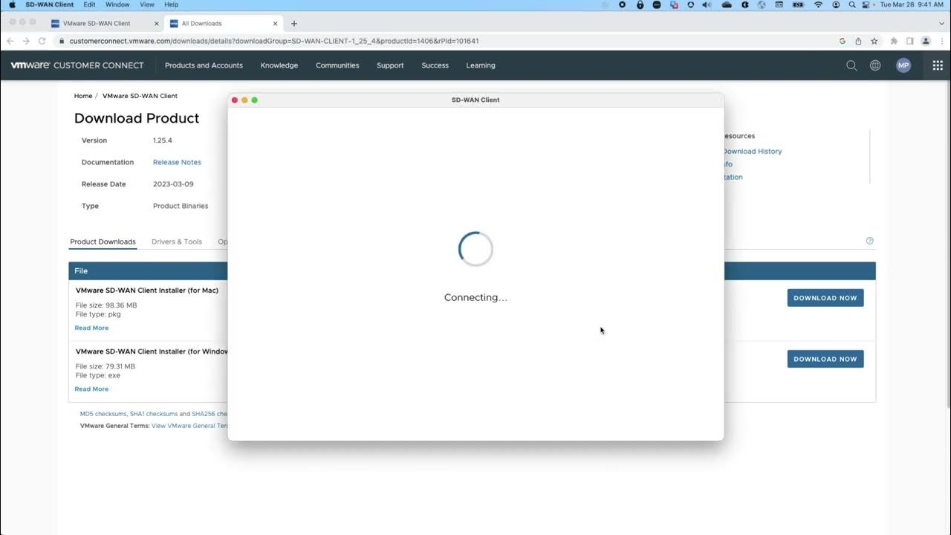951x535 pixels.
Task: Expand Read More for Mac installer
Action: [x=91, y=328]
